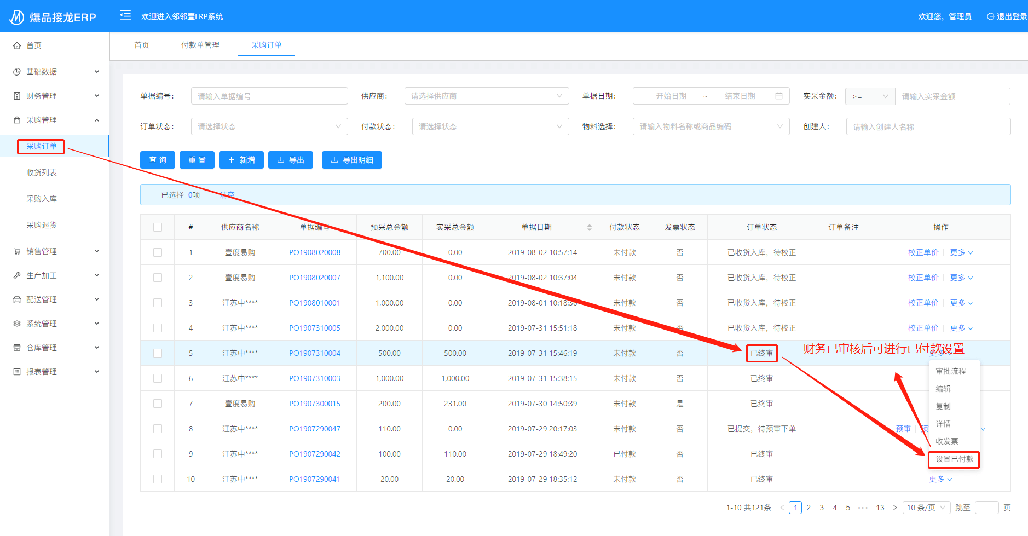1028x536 pixels.
Task: Open the 物料选择 dropdown
Action: [x=711, y=126]
